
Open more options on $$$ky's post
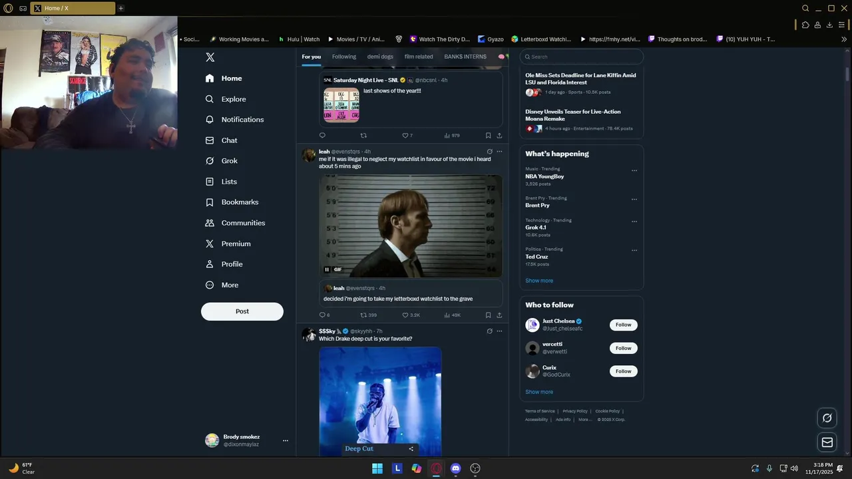pyautogui.click(x=499, y=331)
